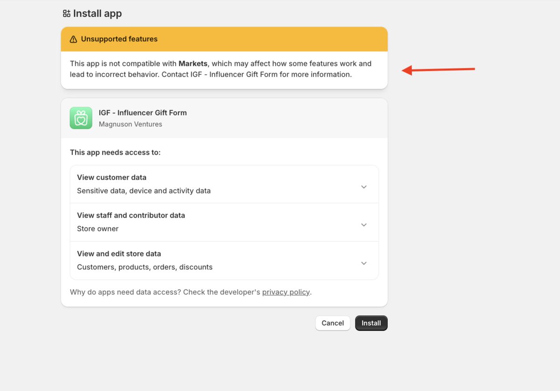Image resolution: width=560 pixels, height=391 pixels.
Task: Click the View customer data label
Action: point(112,178)
